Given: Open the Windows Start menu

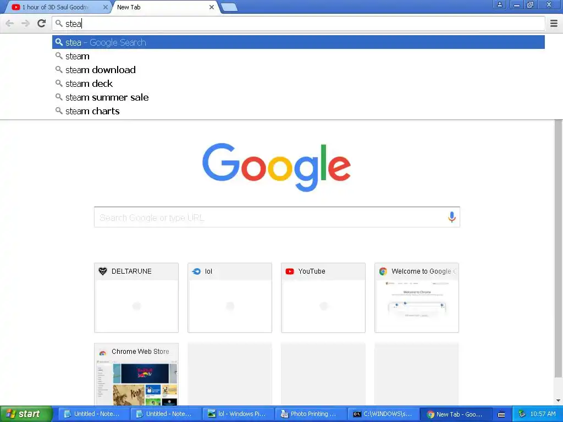Looking at the screenshot, I should click(26, 414).
